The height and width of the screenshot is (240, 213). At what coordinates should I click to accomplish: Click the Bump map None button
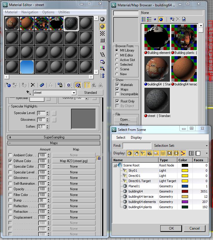pos(74,200)
